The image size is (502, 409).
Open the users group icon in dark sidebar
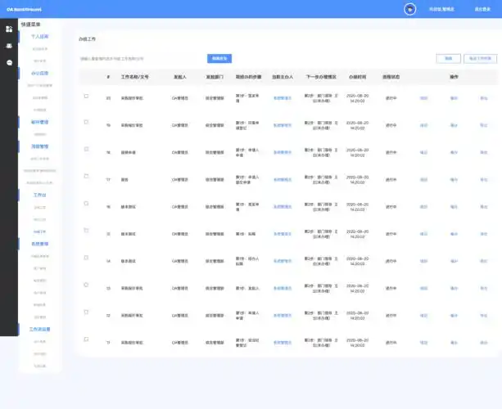coord(9,46)
